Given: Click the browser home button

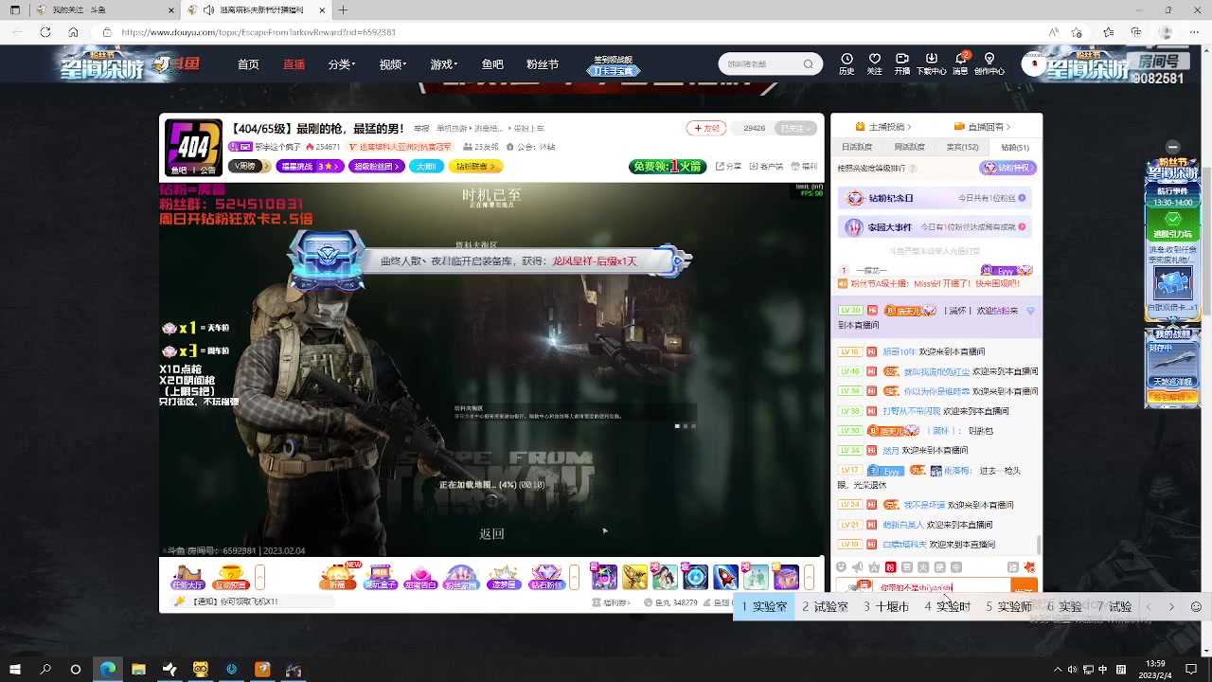Looking at the screenshot, I should click(x=73, y=32).
